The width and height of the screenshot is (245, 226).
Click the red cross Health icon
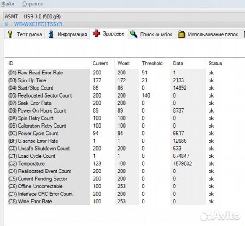[x=96, y=33]
